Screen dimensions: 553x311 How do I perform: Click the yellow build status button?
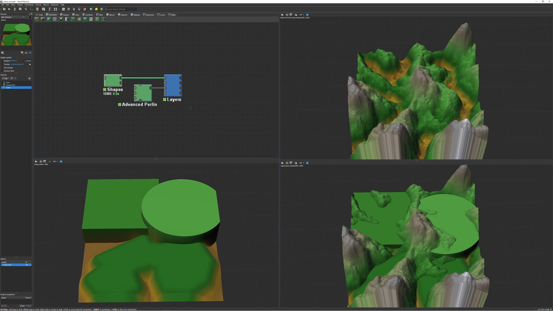click(96, 9)
